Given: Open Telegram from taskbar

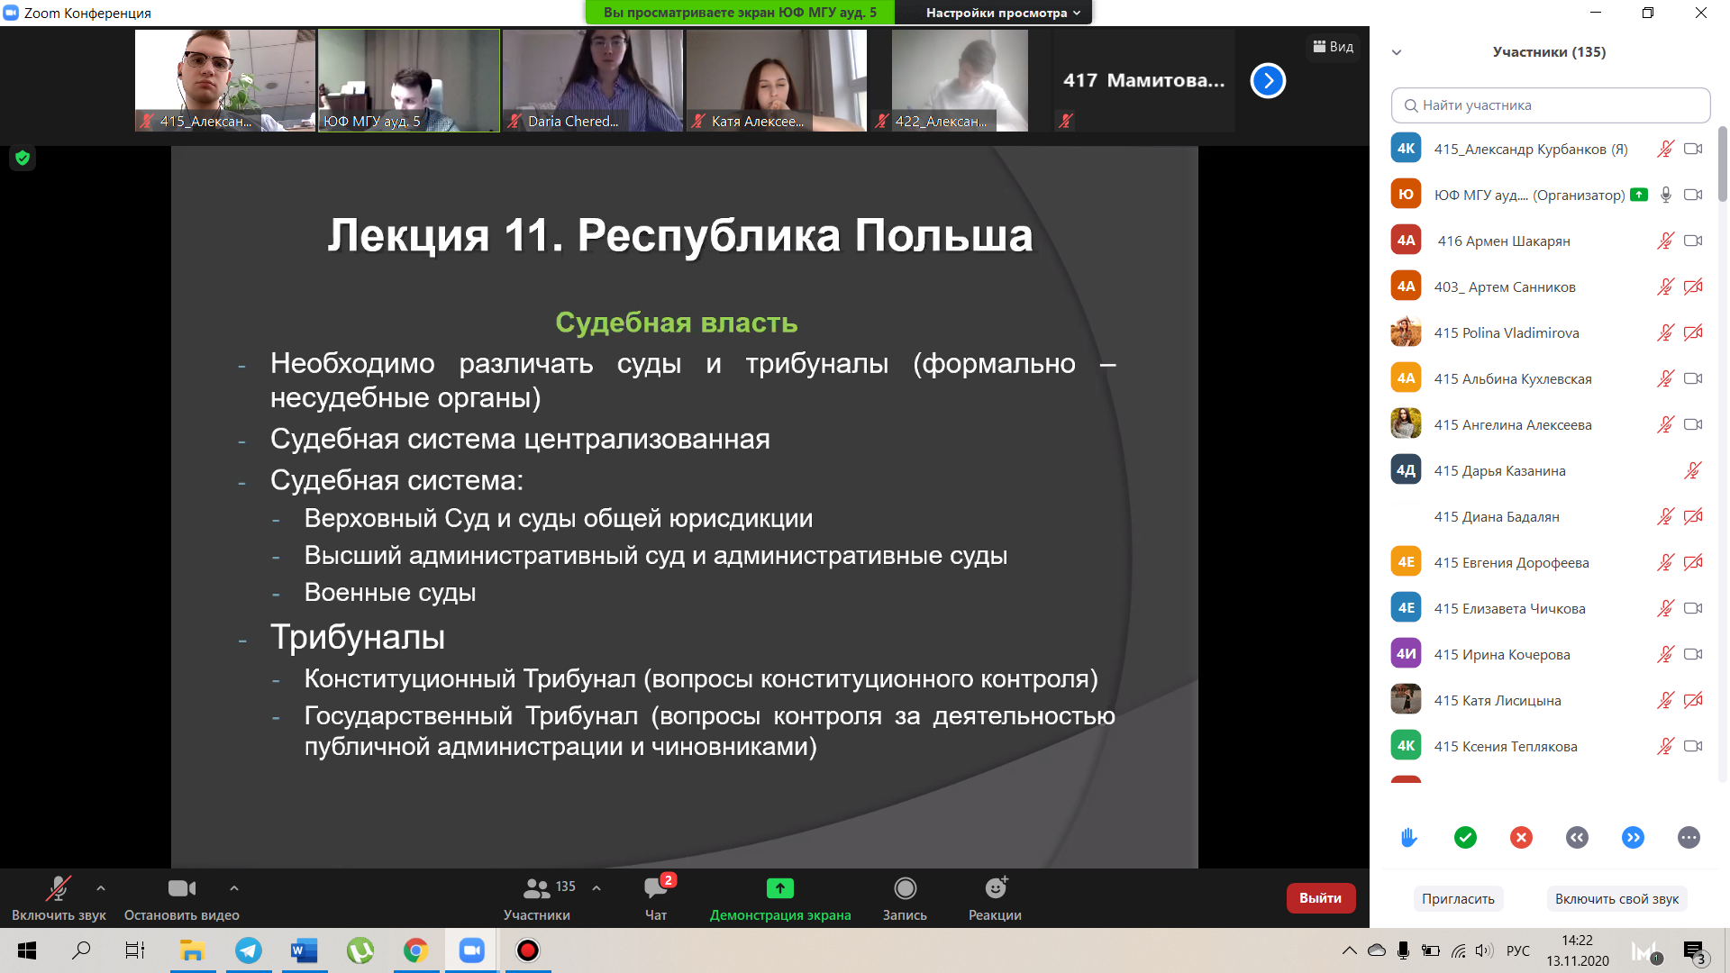Looking at the screenshot, I should 249,950.
